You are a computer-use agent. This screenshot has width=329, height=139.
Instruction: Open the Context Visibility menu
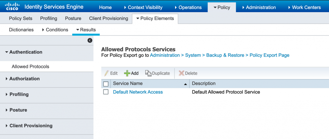click(x=142, y=7)
